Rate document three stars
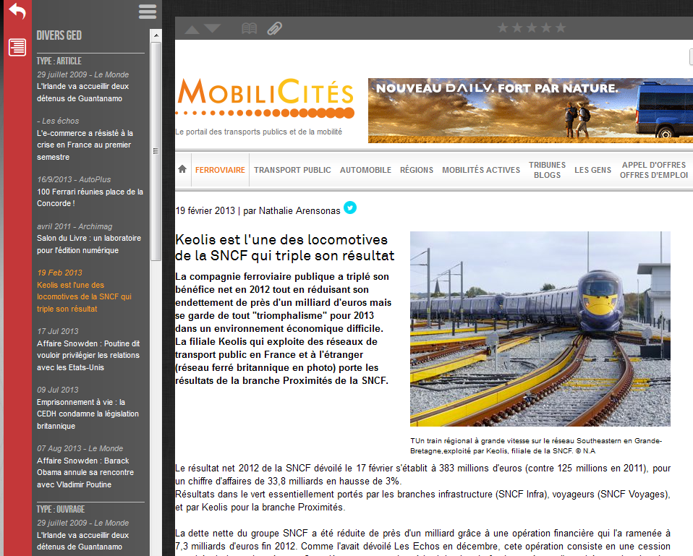The width and height of the screenshot is (693, 556). pos(532,27)
